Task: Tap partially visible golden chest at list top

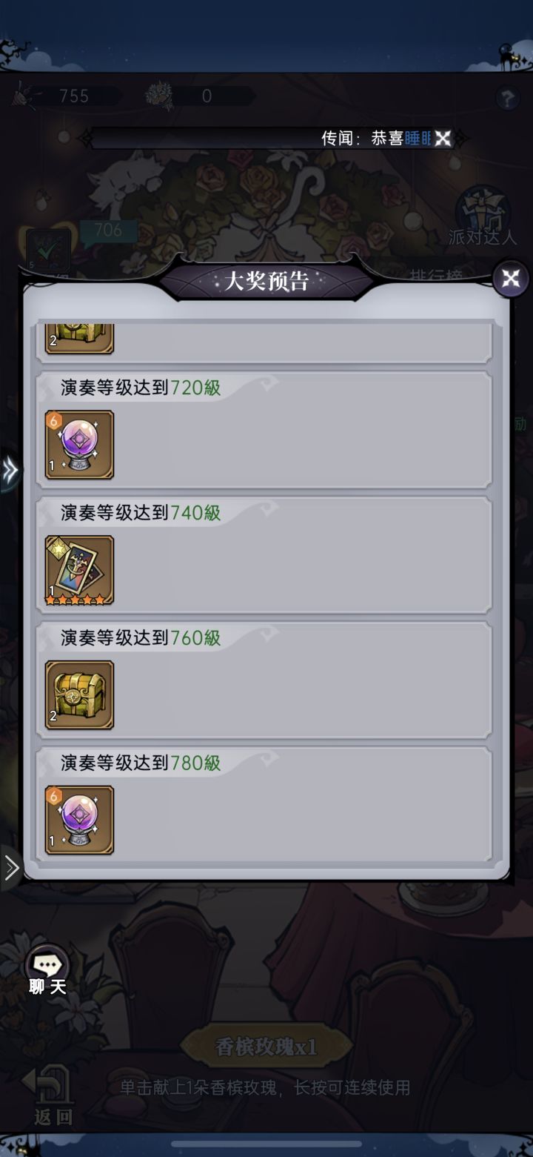Action: 79,338
